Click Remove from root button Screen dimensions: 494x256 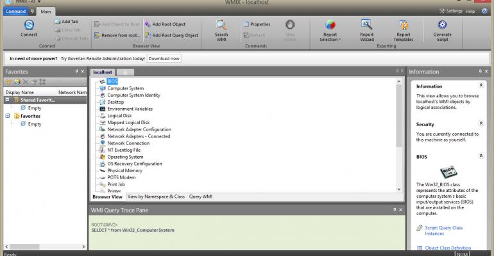pos(117,35)
